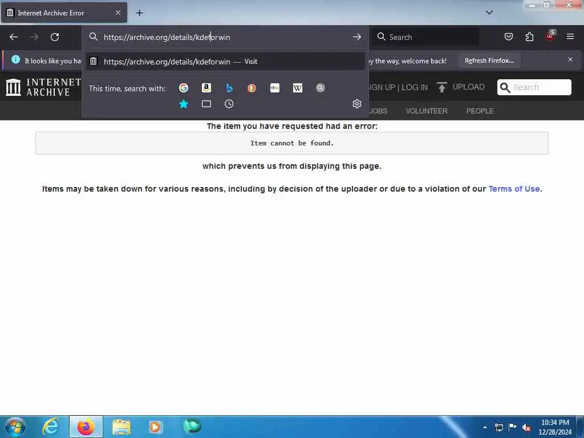584x438 pixels.
Task: Click the Firefox taskbar icon
Action: 86,427
